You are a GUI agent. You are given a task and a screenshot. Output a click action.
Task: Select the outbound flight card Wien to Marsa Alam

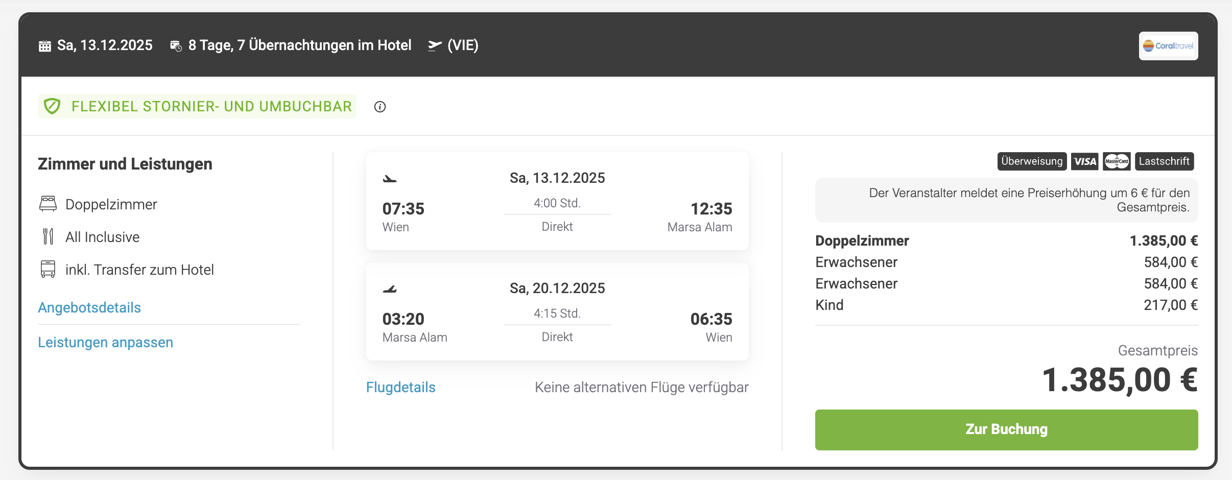click(x=557, y=201)
